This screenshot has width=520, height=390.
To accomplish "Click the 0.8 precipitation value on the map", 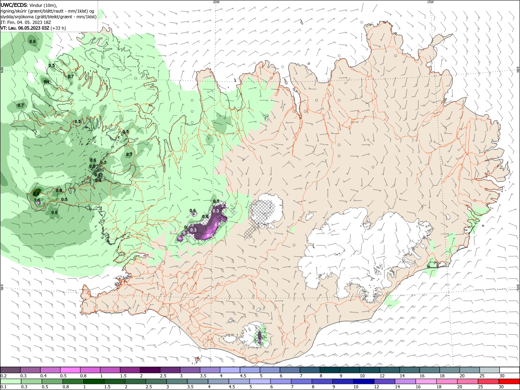I will pos(59,191).
